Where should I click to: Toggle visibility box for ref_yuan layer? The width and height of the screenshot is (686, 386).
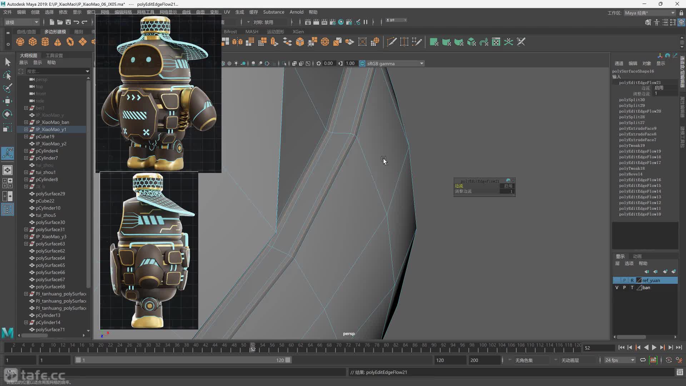(617, 281)
